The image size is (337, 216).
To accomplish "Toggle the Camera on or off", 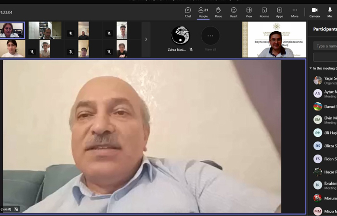I will (x=314, y=12).
